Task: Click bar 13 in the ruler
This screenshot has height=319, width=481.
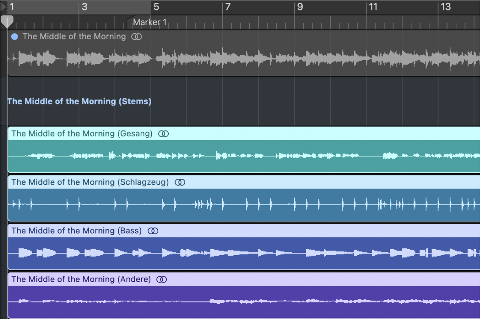Action: click(x=445, y=7)
